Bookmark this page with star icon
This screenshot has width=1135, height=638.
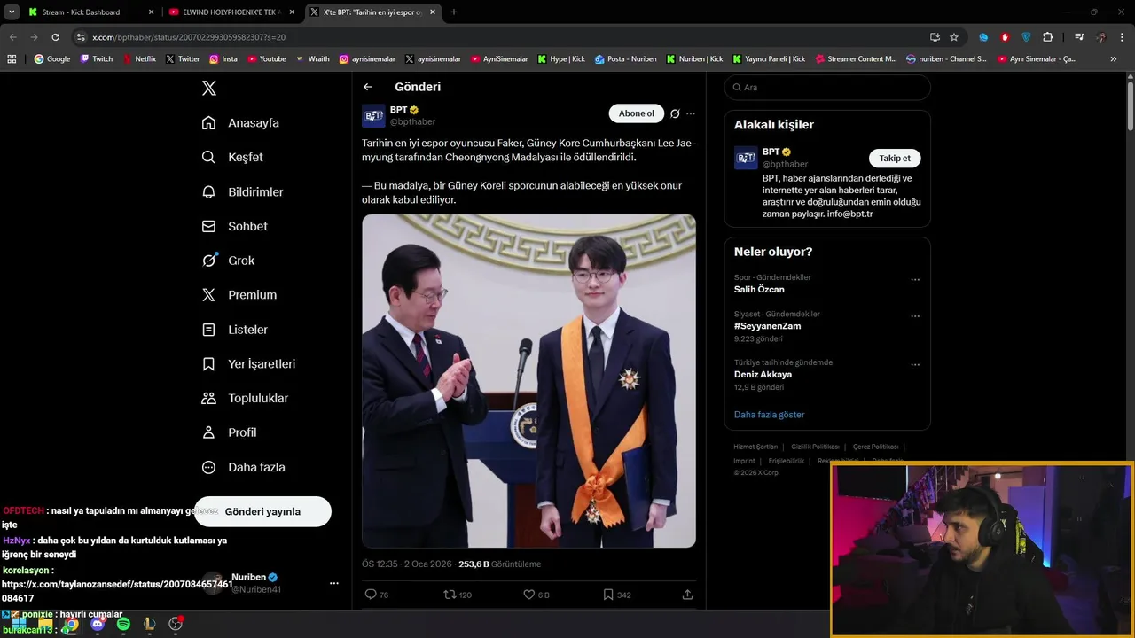(954, 37)
